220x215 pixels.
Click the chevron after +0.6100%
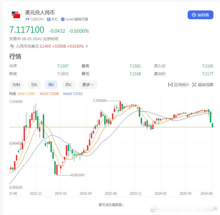pyautogui.click(x=87, y=46)
